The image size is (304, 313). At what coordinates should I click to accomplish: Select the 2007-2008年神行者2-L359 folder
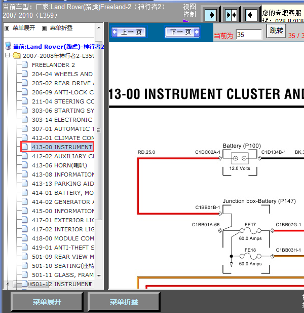click(x=58, y=56)
